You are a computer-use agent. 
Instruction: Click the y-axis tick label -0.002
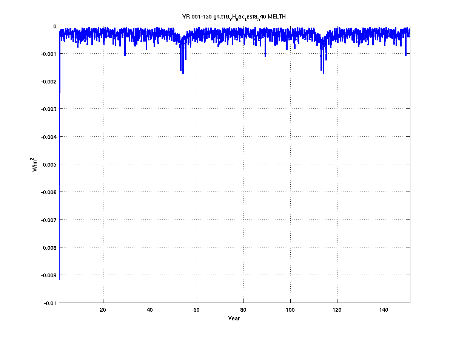(49, 82)
